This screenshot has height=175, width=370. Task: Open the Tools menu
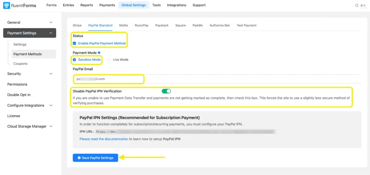[156, 5]
